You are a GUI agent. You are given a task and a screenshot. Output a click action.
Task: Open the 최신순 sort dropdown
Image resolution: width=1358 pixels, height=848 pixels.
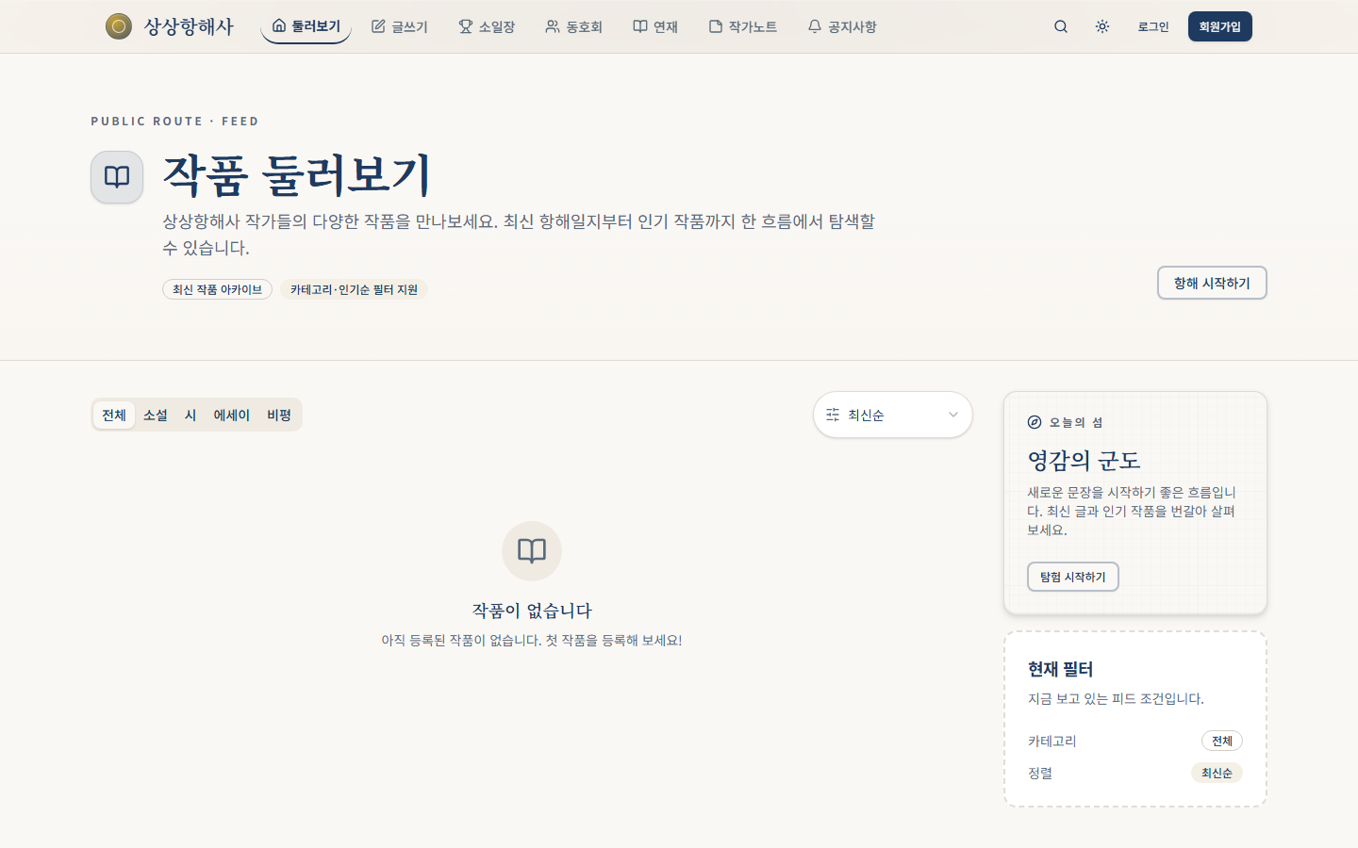pos(893,415)
